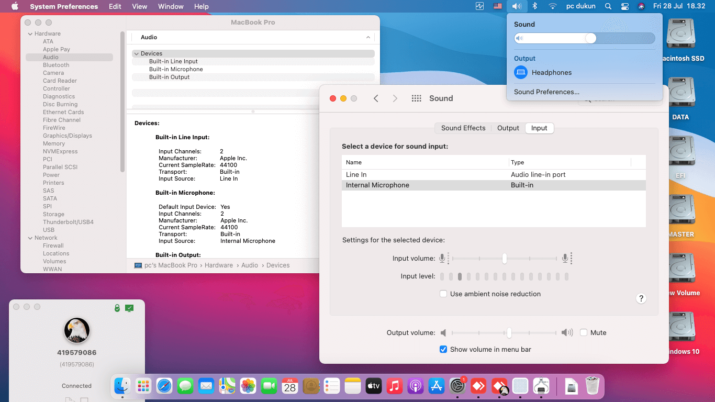Open the Mail app in the Dock
This screenshot has width=715, height=402.
[206, 386]
